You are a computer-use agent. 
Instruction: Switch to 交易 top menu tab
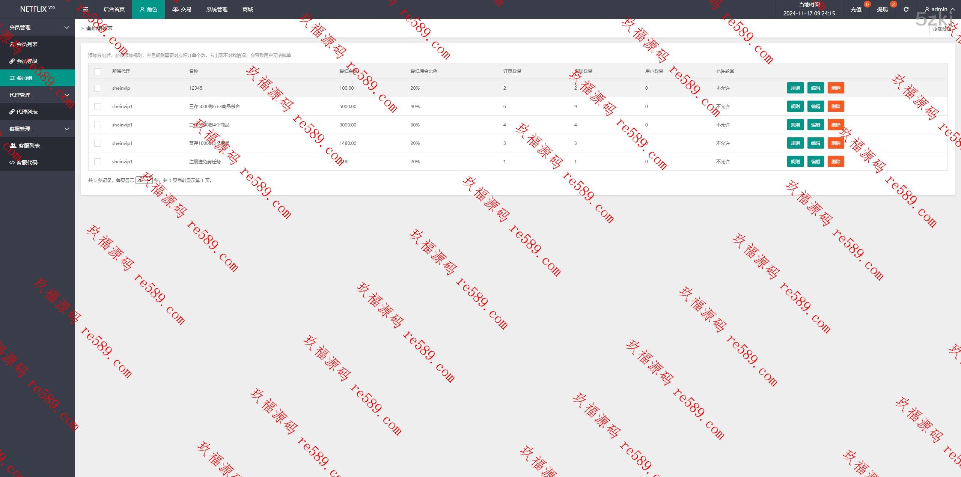click(182, 9)
